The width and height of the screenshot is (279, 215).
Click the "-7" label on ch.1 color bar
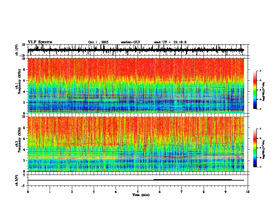tap(260, 109)
